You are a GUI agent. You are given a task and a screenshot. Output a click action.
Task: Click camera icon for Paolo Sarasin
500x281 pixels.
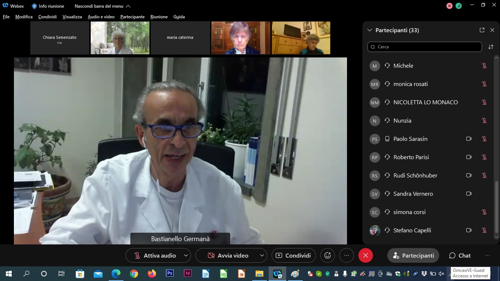(469, 139)
